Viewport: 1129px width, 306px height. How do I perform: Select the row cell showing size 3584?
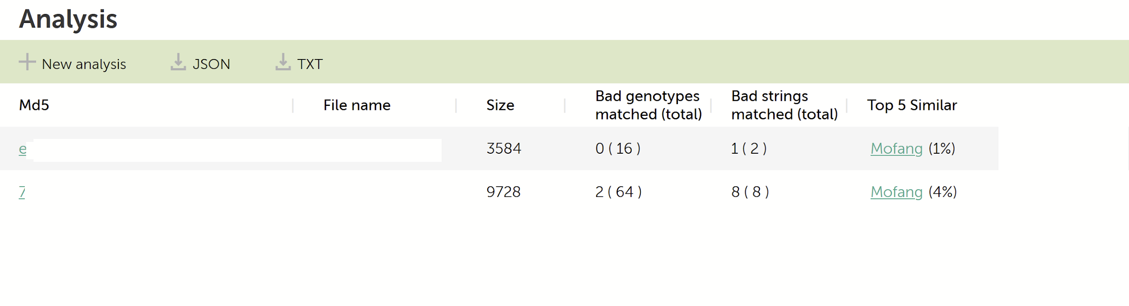click(504, 149)
